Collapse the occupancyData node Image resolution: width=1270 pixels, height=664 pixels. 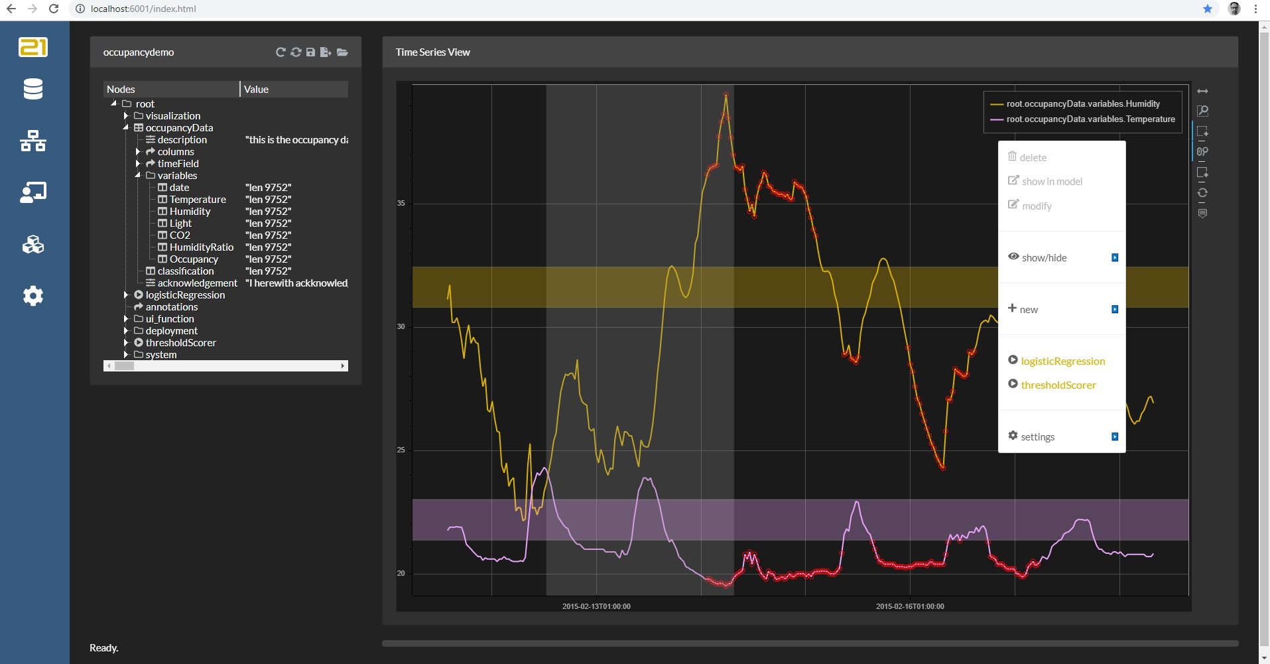click(x=125, y=127)
